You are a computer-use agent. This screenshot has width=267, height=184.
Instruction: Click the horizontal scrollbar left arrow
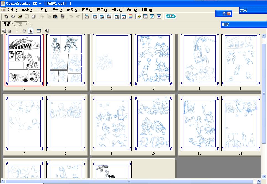tap(3, 182)
